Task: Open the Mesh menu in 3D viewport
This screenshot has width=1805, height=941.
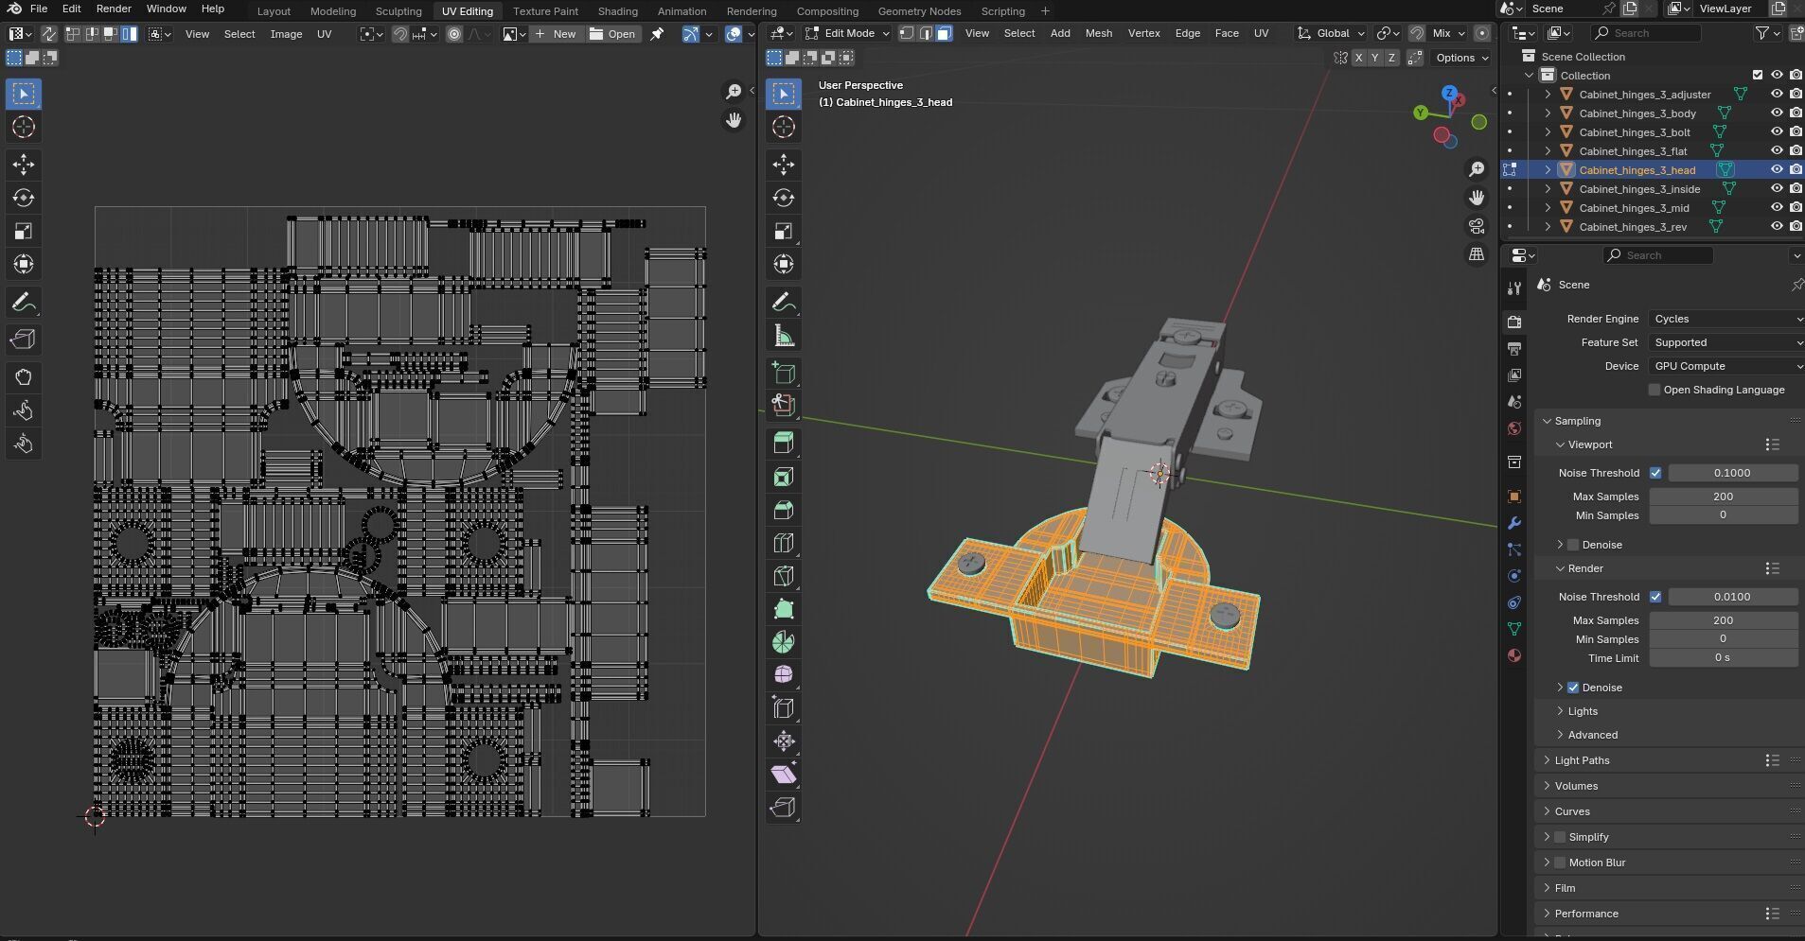Action: tap(1098, 33)
